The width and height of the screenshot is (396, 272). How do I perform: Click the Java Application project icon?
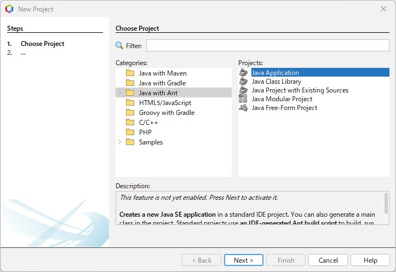point(243,73)
